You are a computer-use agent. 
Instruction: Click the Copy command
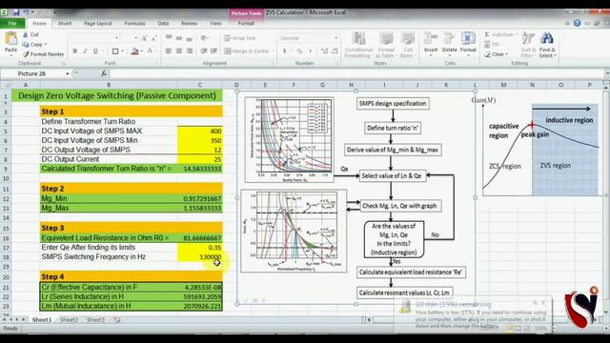click(x=34, y=45)
